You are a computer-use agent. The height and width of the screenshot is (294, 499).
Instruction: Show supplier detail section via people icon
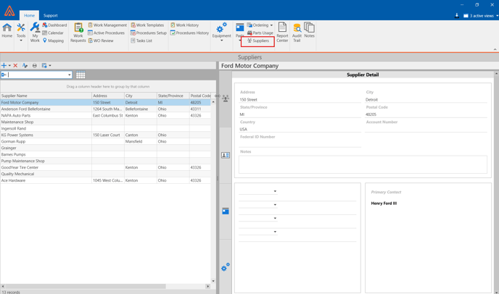click(226, 98)
